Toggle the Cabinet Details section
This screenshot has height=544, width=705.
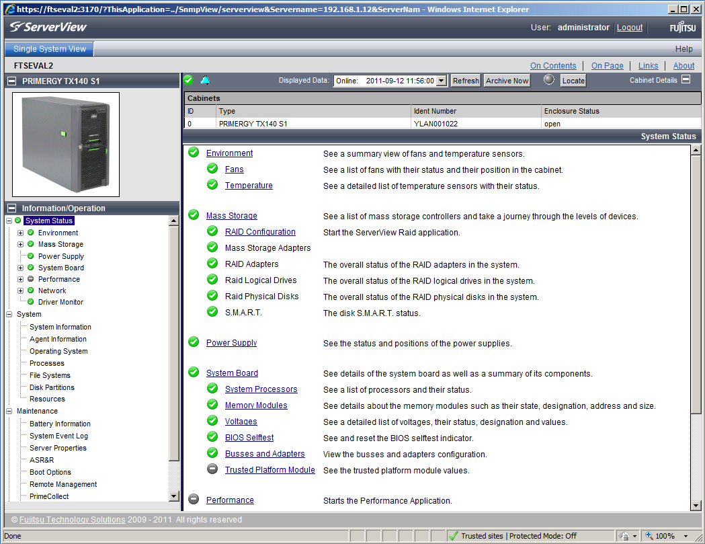click(686, 79)
